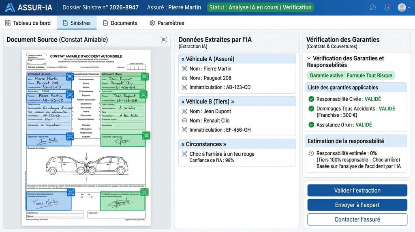
Task: Collapse Vérification des Garanties et Responsabilités
Action: pyautogui.click(x=309, y=58)
